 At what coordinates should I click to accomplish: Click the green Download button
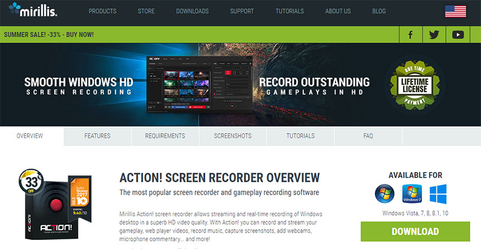415,231
